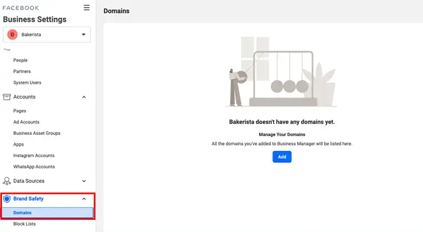Click the Bakerista red avatar icon
This screenshot has height=232, width=423.
12,35
